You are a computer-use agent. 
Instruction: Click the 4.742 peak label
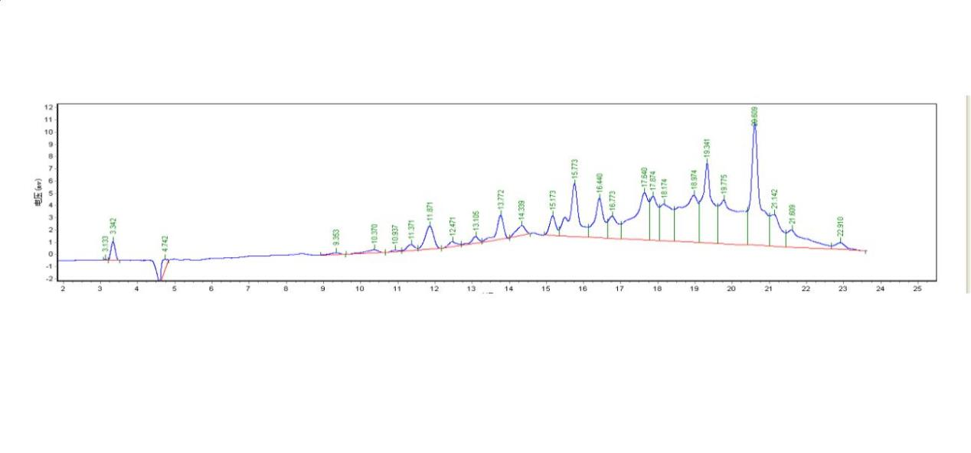pos(165,245)
